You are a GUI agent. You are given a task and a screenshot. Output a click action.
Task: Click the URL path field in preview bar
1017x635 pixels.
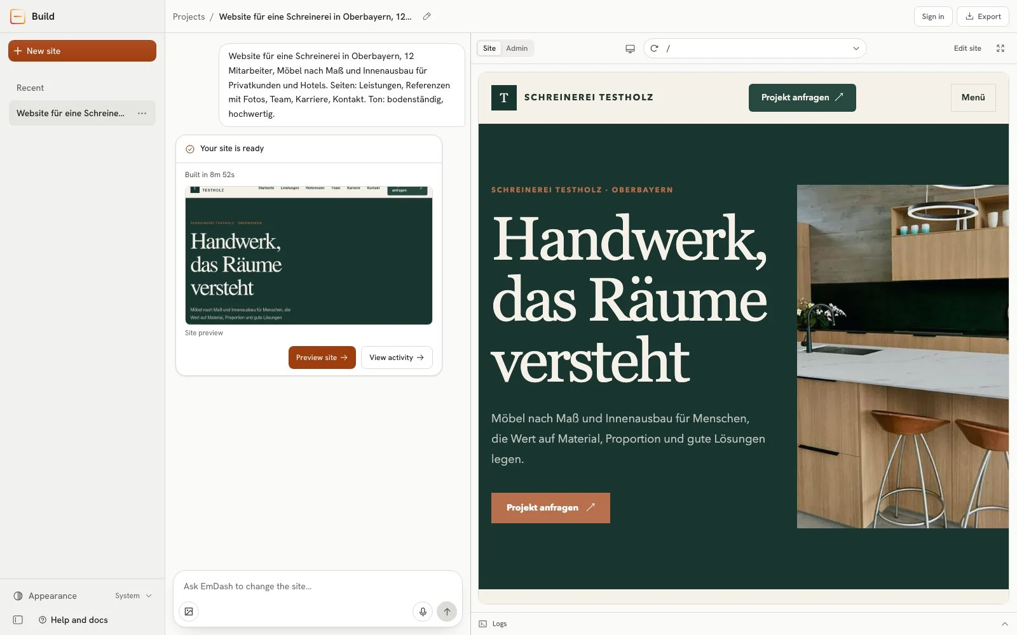(x=755, y=48)
